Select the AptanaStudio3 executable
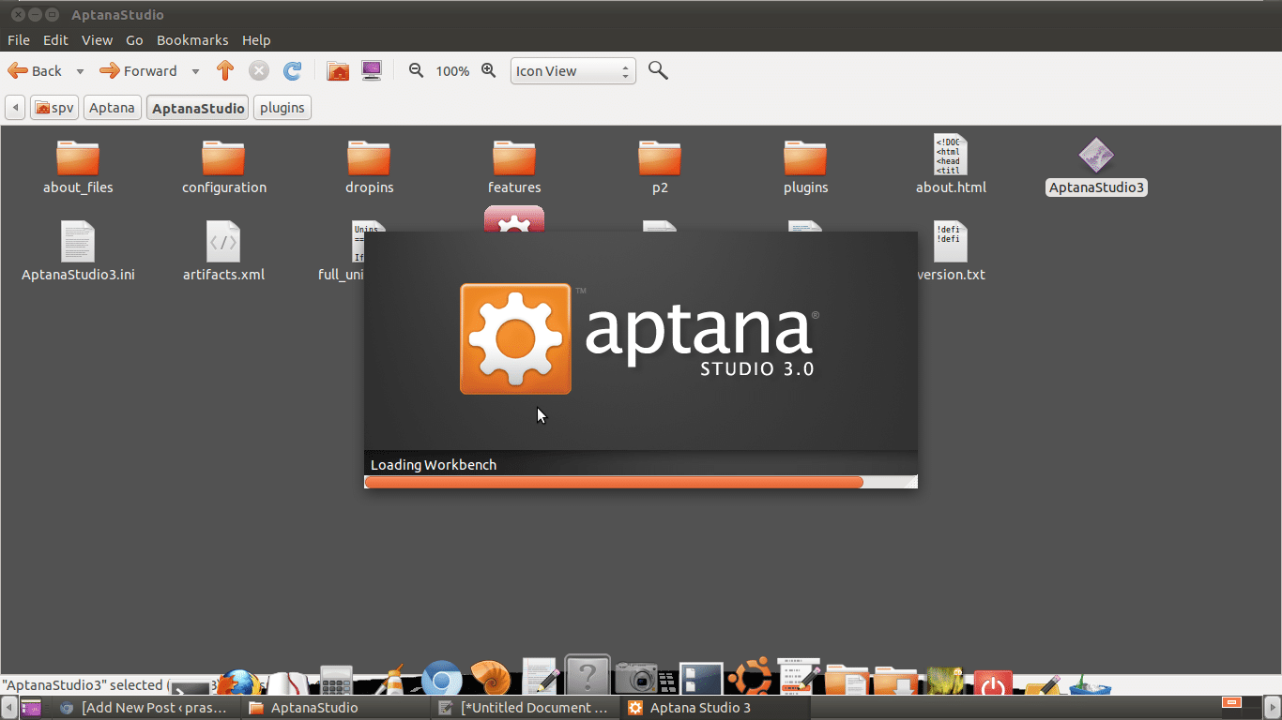The height and width of the screenshot is (720, 1282). pyautogui.click(x=1096, y=167)
